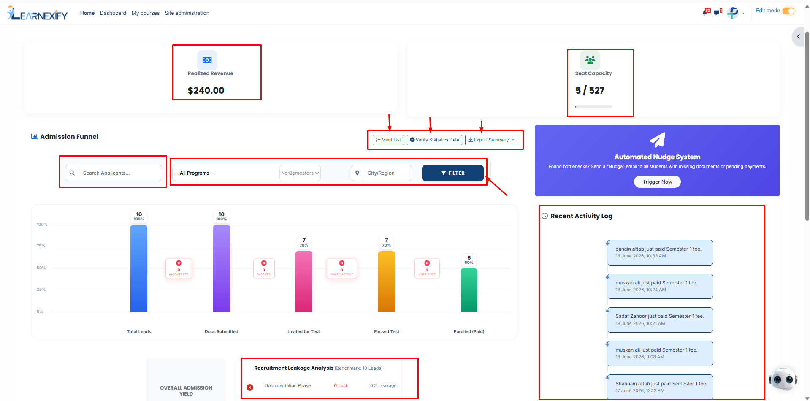This screenshot has height=401, width=810.
Task: Open the chatbot robot assistant
Action: 783,379
